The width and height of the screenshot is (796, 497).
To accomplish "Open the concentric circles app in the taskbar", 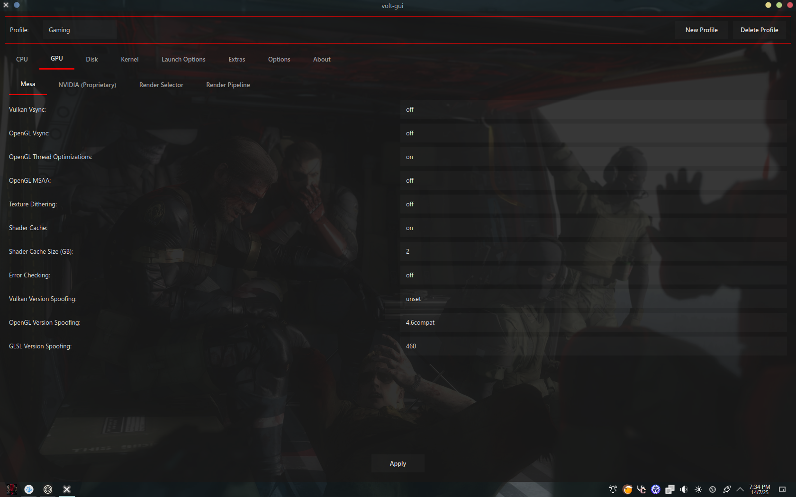I will click(48, 489).
